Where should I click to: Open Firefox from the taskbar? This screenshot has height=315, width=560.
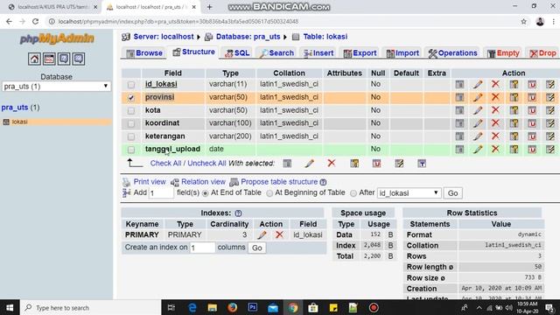pos(233,307)
